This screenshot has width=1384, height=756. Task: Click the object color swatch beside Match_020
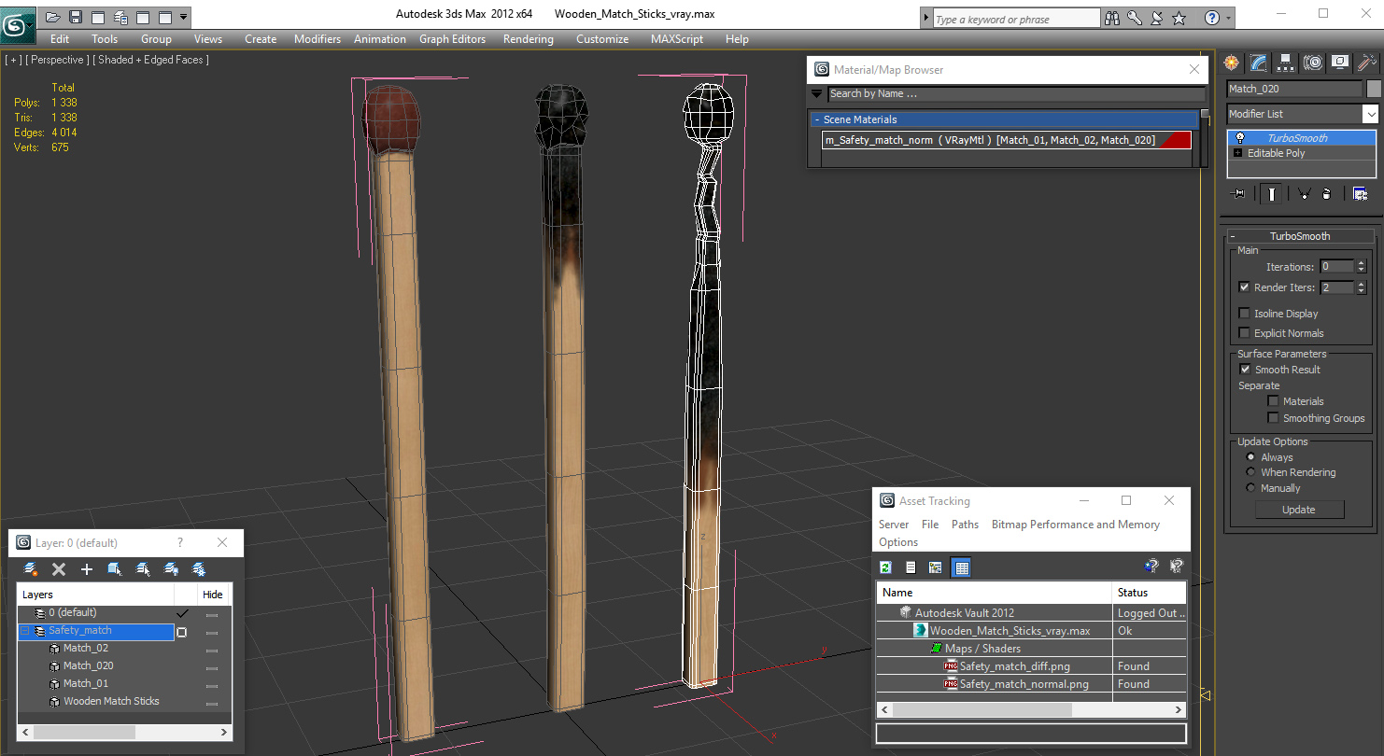(x=1374, y=89)
